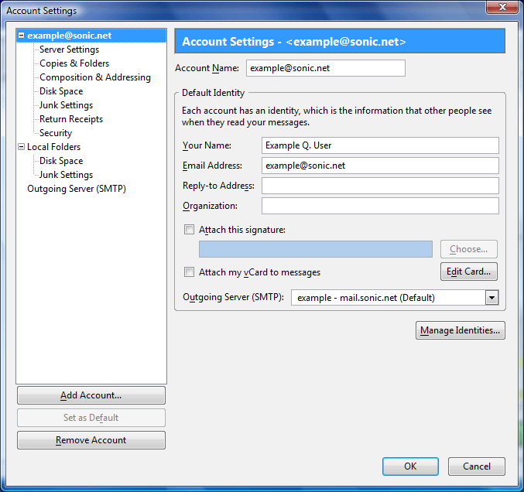524x492 pixels.
Task: Open Manage Identities dialog
Action: pos(461,330)
